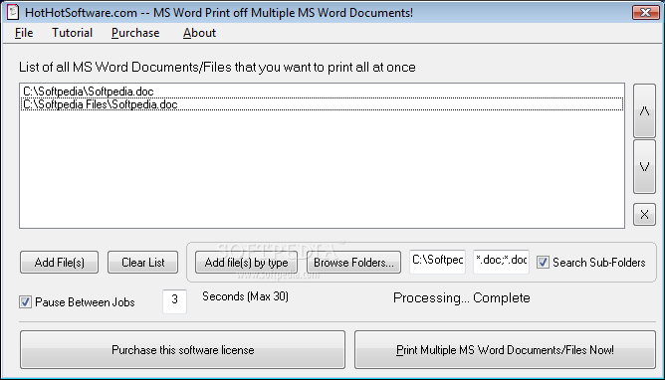Toggle the Pause Between Jobs checkbox
The image size is (665, 380).
[x=26, y=302]
